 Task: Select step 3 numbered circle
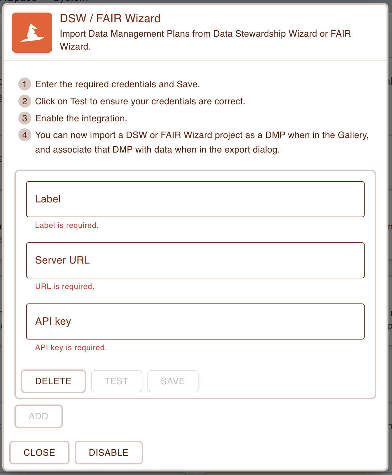point(24,118)
